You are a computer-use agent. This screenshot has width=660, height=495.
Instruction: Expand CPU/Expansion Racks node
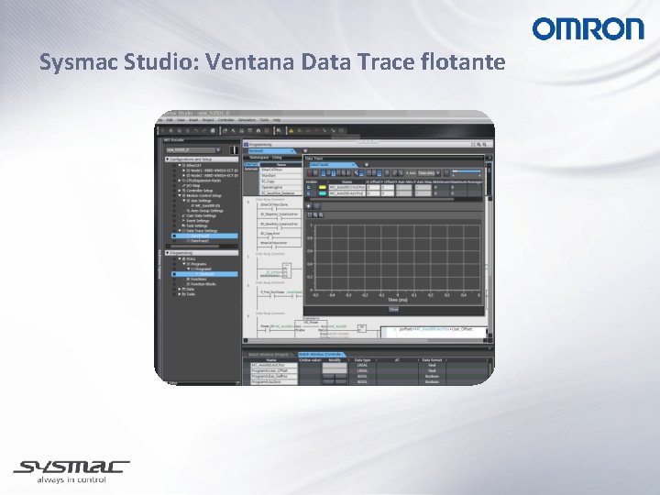(180, 181)
